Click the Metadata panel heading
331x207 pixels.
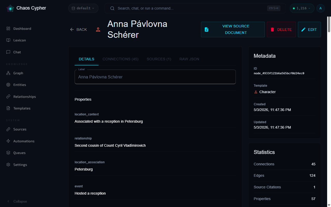(265, 56)
